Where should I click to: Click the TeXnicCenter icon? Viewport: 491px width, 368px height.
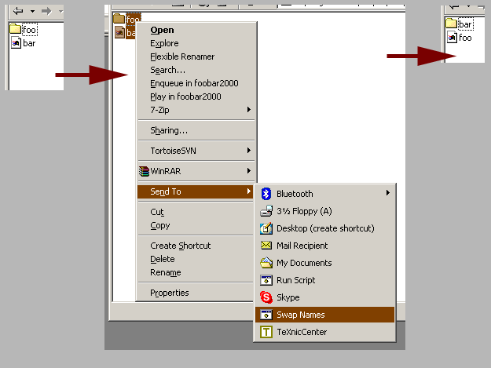coord(266,332)
